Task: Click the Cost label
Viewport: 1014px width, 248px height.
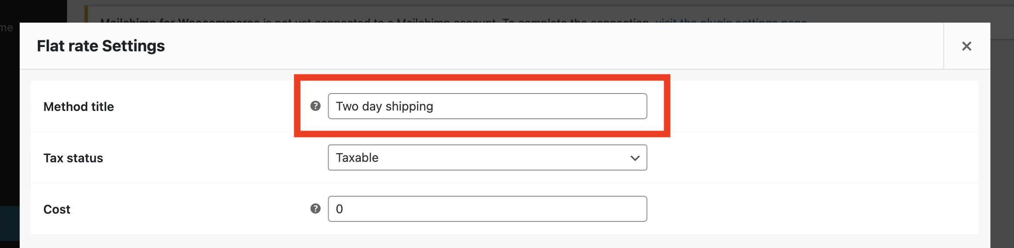Action: point(57,209)
